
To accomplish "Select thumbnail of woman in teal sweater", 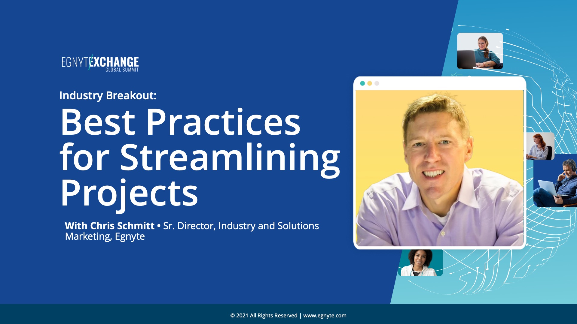I will click(x=480, y=51).
